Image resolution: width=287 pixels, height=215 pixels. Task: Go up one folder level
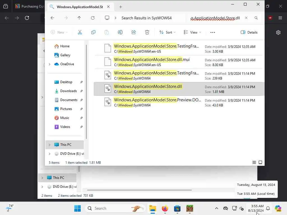(79, 18)
